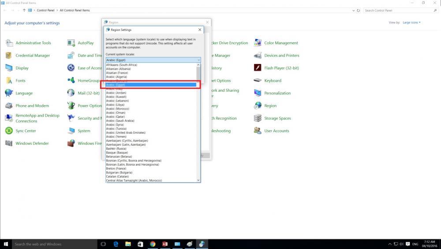Click the Search Control Panel field

400,11
